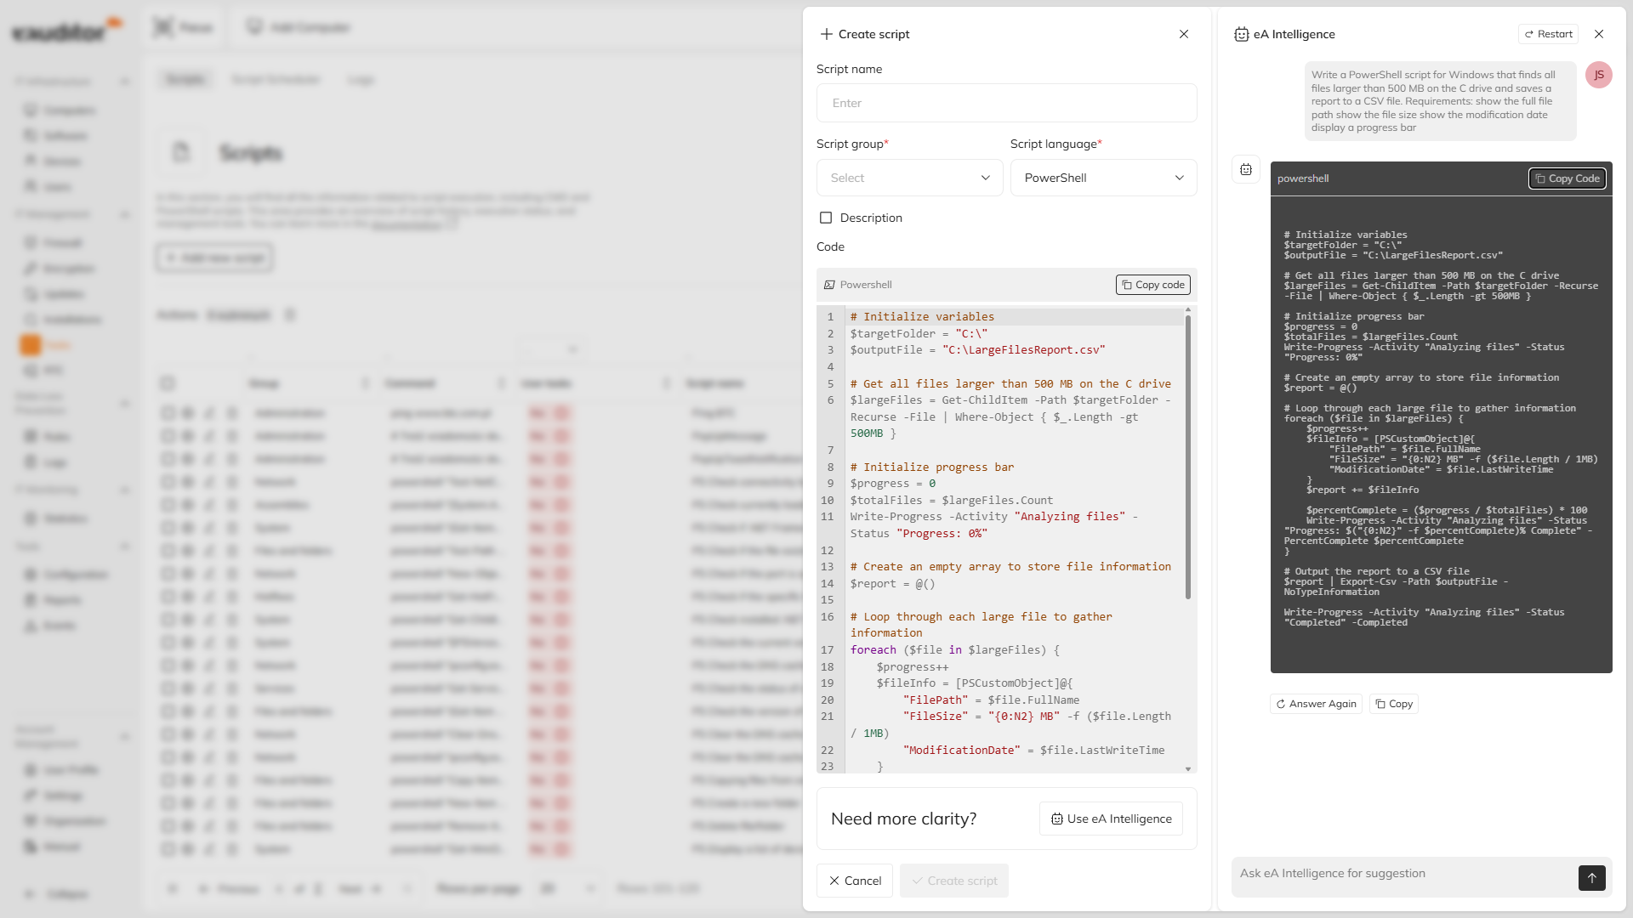Click the JS user avatar

(1598, 75)
